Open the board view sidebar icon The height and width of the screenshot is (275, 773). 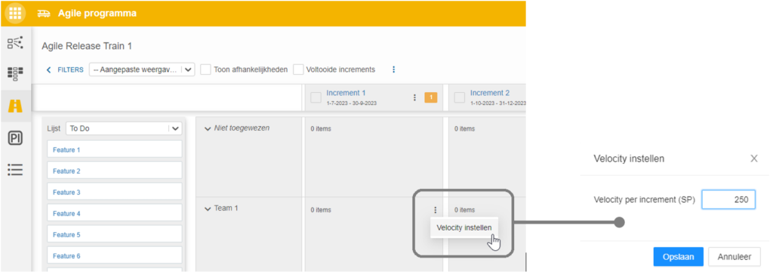pyautogui.click(x=15, y=74)
